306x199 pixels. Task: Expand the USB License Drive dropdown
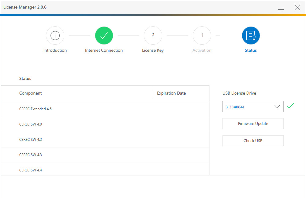(253, 107)
